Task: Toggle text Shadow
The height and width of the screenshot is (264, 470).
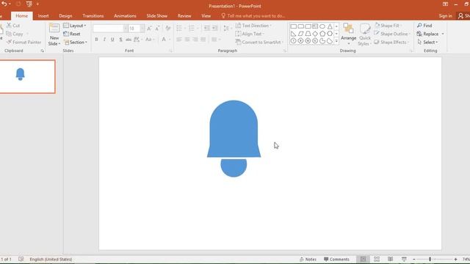Action: pyautogui.click(x=120, y=40)
